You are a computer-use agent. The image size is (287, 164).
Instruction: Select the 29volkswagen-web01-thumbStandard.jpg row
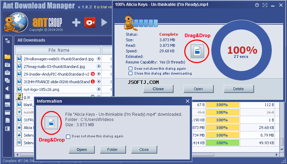tap(59, 59)
